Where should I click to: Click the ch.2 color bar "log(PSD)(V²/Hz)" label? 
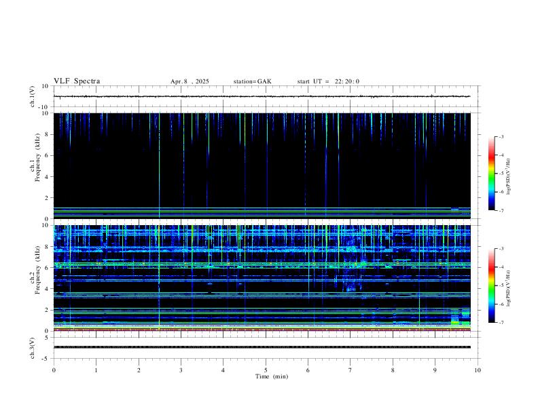click(x=508, y=289)
